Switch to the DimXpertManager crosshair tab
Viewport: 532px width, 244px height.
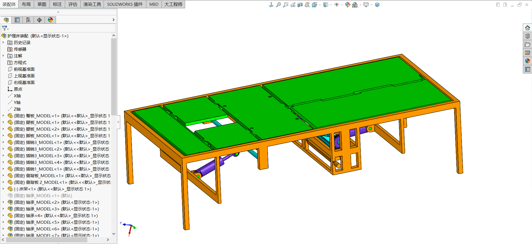click(x=39, y=20)
